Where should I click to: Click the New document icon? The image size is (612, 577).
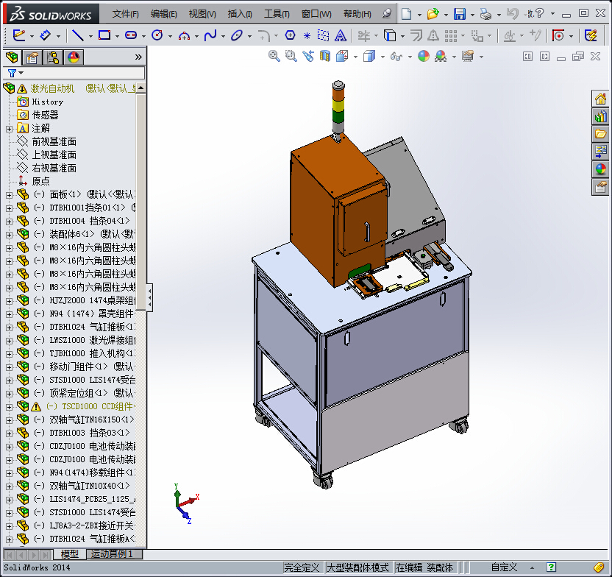click(x=406, y=14)
